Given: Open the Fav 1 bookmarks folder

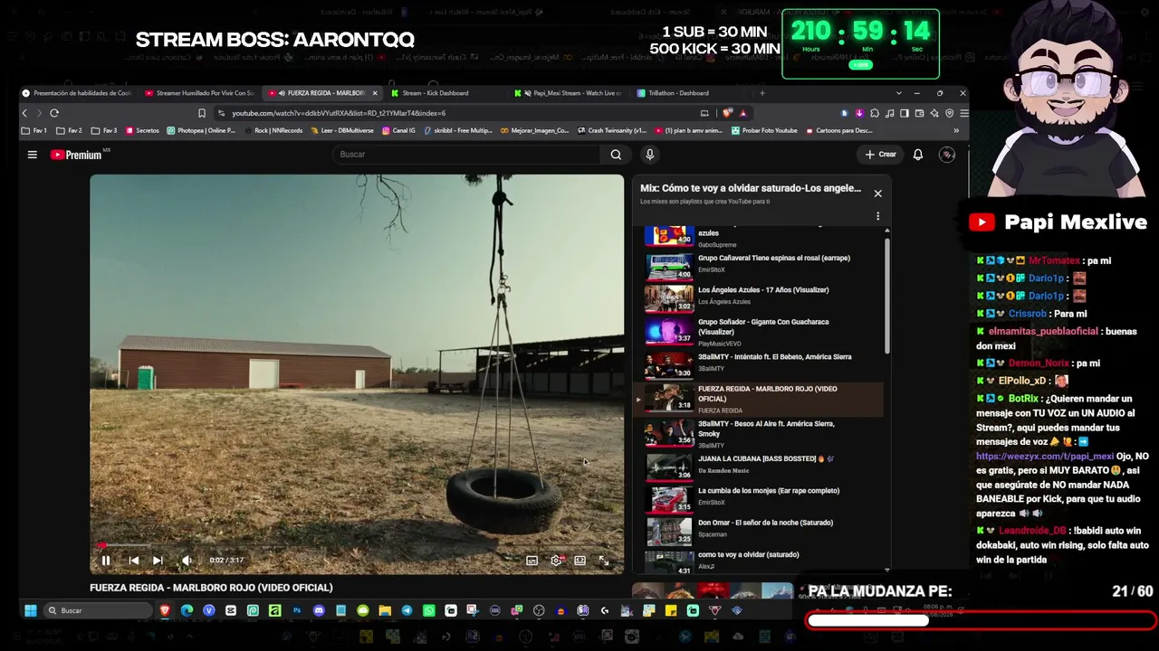Looking at the screenshot, I should (34, 130).
